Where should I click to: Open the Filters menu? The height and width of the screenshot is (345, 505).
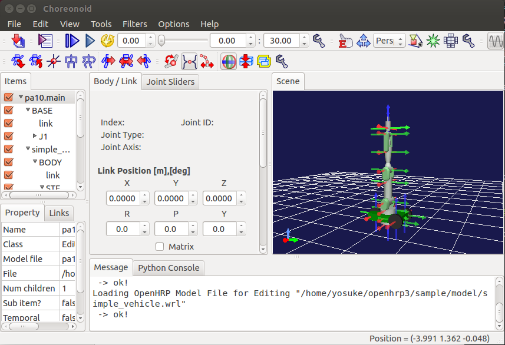(x=134, y=24)
